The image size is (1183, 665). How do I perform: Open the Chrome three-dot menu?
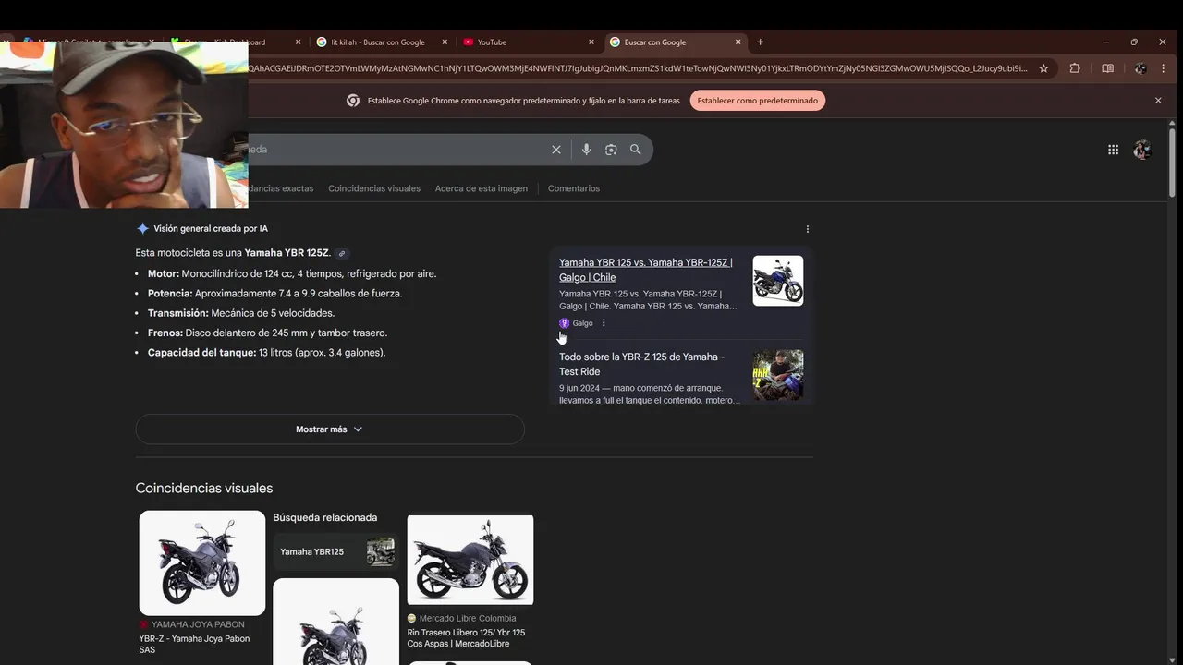coord(1164,68)
